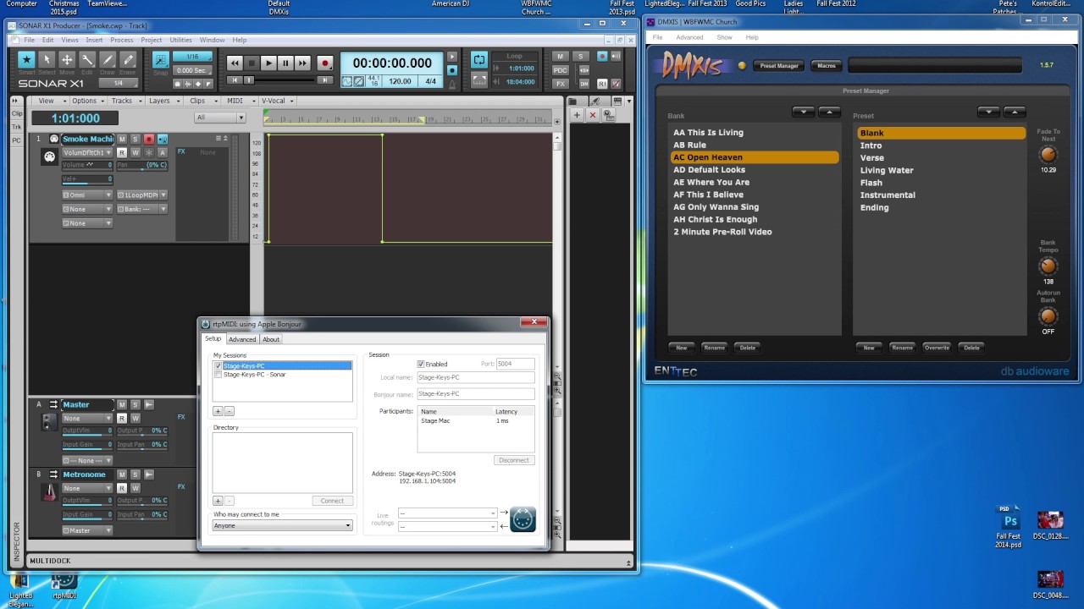This screenshot has width=1084, height=609.
Task: Click the plus button under My Sessions
Action: pyautogui.click(x=218, y=411)
